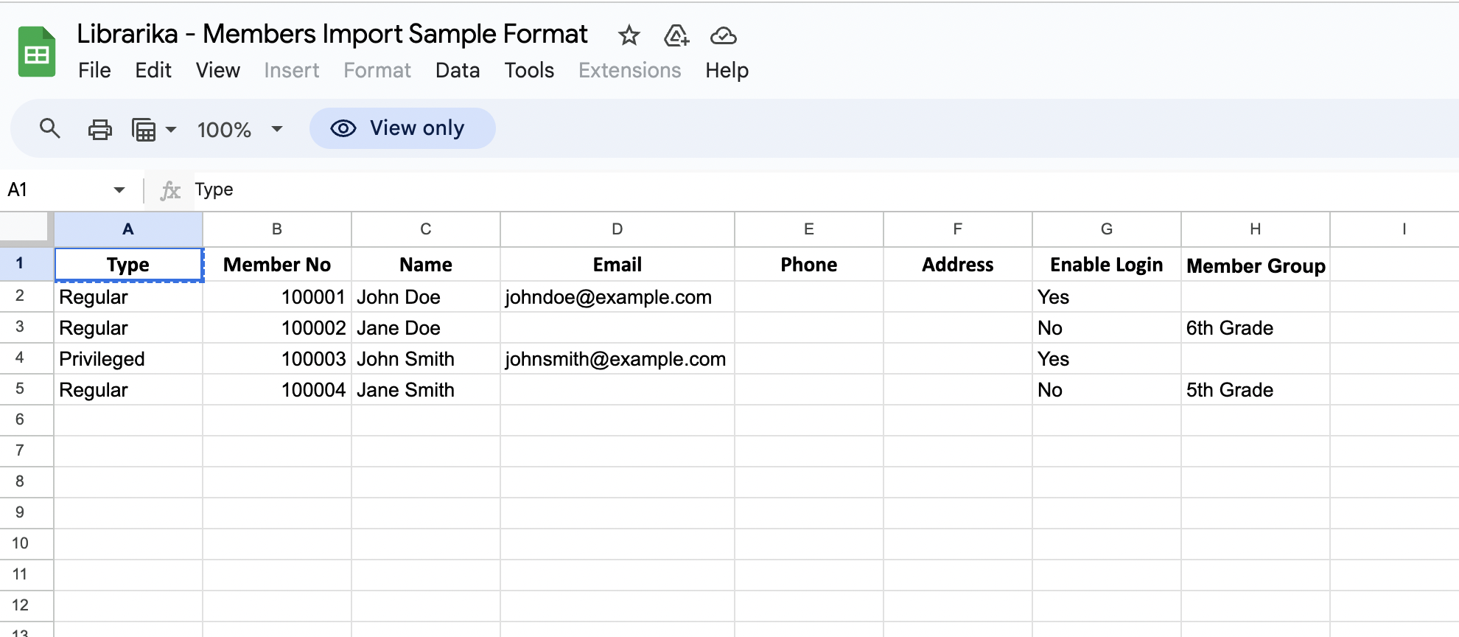
Task: Open the search magnifier tool
Action: 49,129
